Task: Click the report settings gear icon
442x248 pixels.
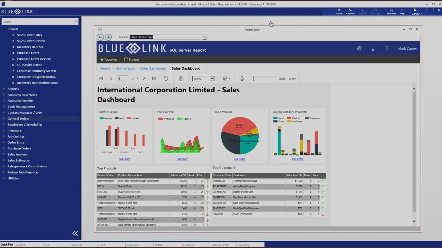Action: click(359, 49)
